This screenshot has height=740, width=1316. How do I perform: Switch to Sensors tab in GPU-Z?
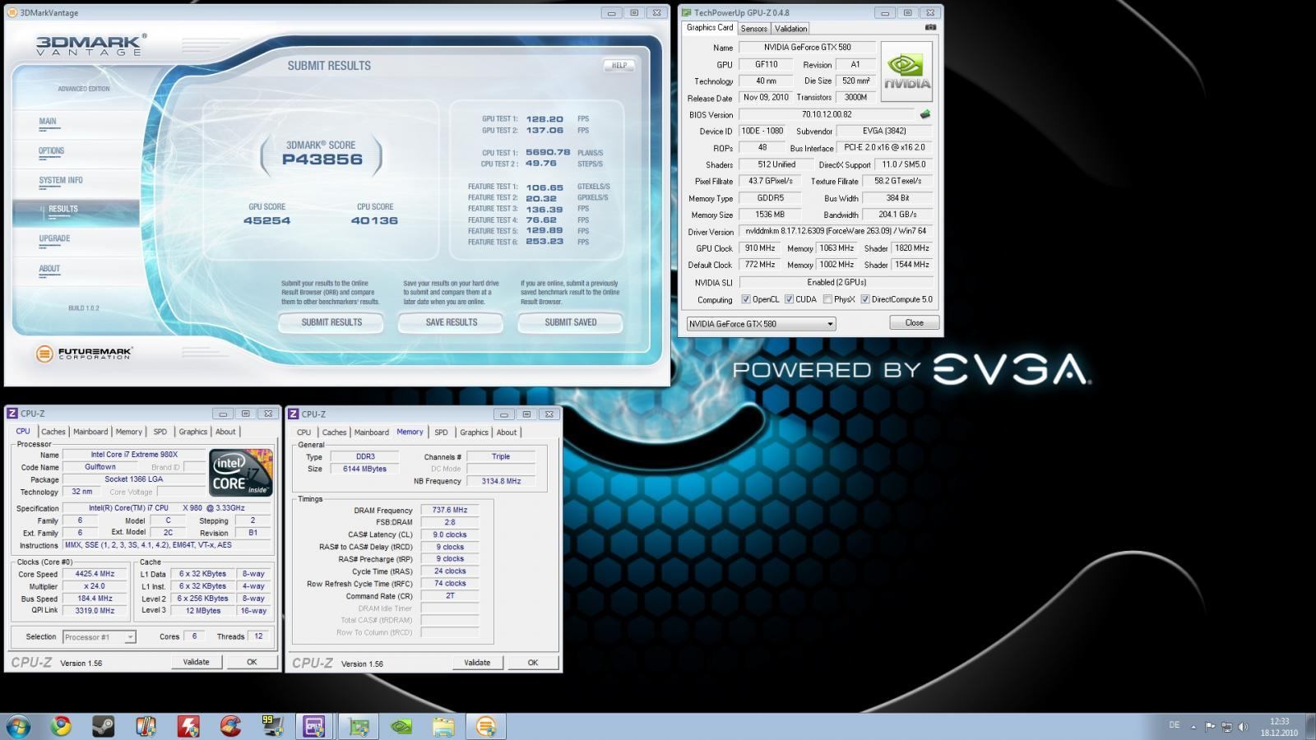click(753, 28)
